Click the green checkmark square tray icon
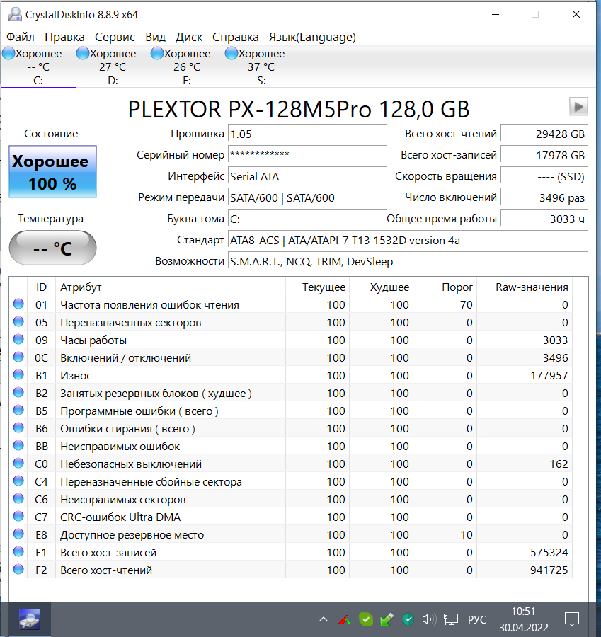The width and height of the screenshot is (601, 637). pos(366,619)
